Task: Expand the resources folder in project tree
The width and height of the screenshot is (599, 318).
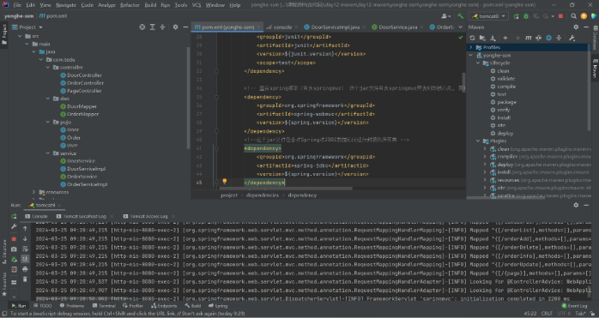Action: point(34,192)
